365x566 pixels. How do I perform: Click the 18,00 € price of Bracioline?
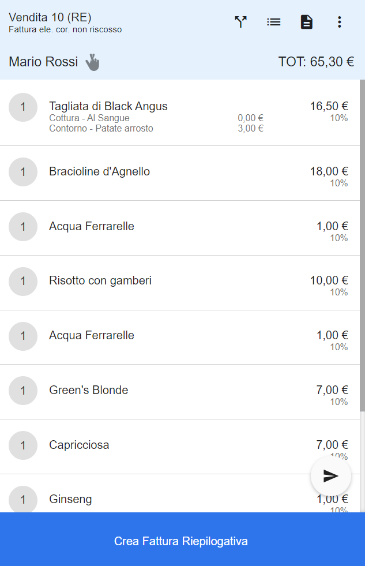329,171
